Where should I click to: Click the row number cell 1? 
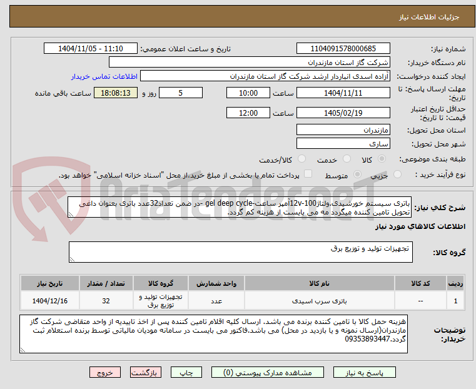pyautogui.click(x=455, y=301)
